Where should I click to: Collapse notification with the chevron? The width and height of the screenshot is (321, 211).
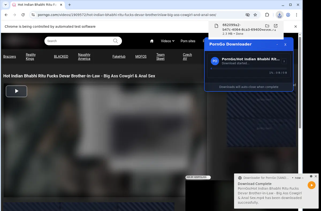point(303,178)
